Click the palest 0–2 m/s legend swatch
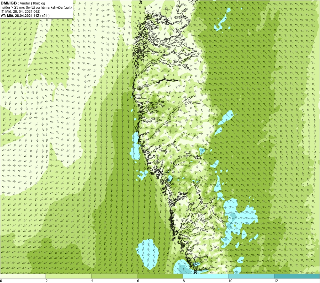320x283 pixels. coord(23,276)
